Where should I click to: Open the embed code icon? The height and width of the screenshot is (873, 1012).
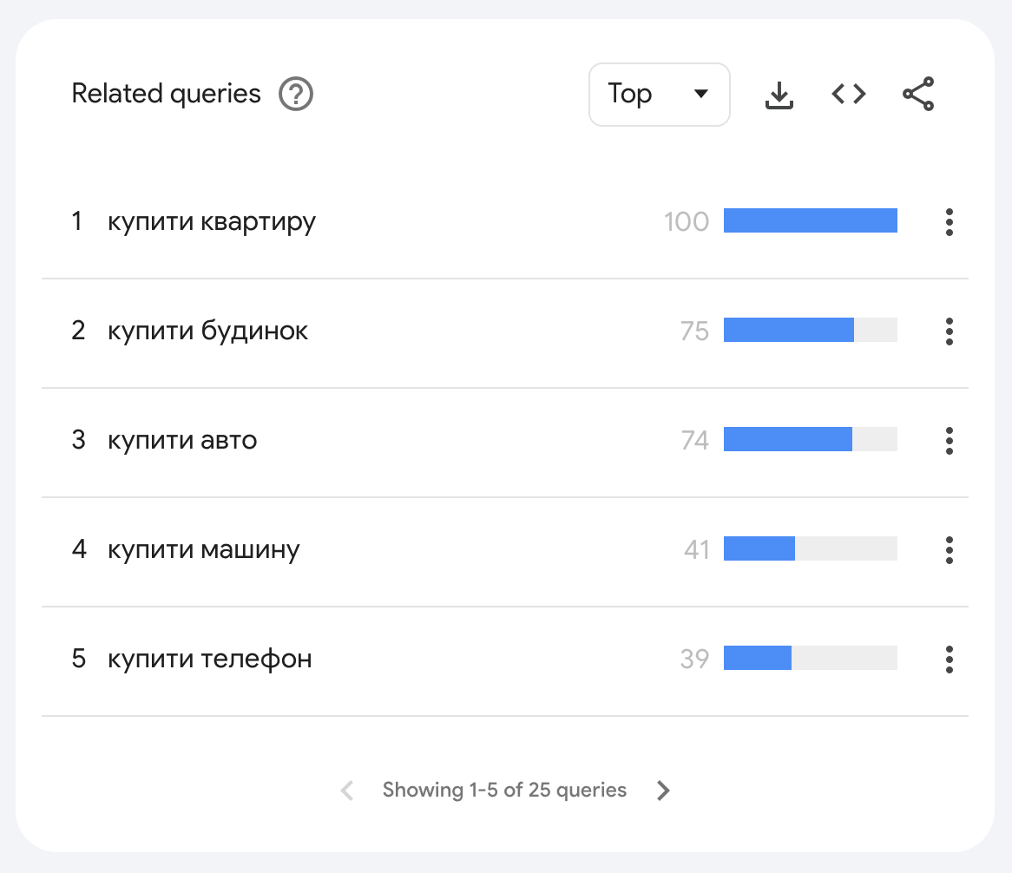tap(849, 94)
